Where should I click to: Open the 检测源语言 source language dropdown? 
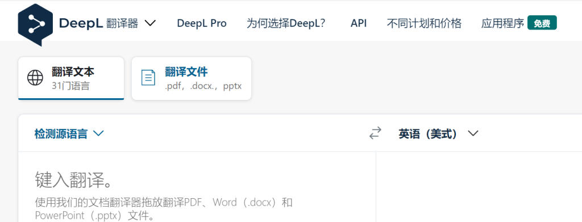coord(69,133)
